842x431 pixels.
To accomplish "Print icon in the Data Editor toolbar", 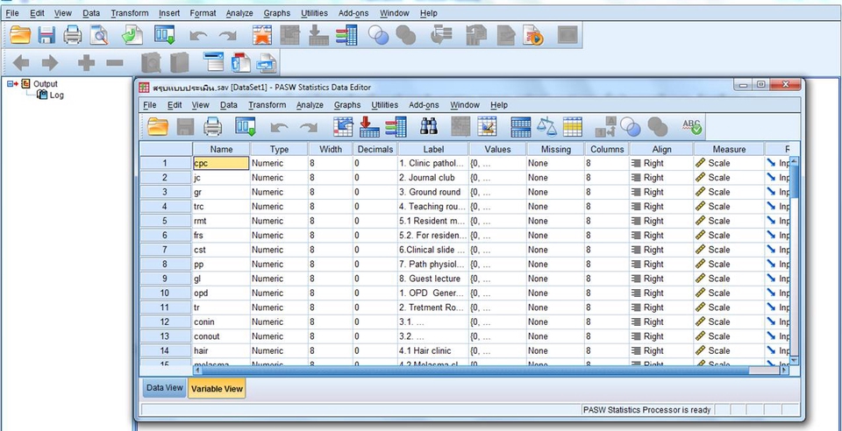I will coord(212,126).
